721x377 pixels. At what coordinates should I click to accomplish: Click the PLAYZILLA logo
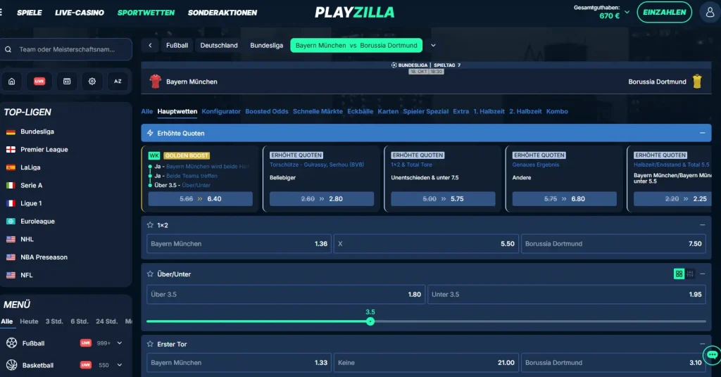355,13
